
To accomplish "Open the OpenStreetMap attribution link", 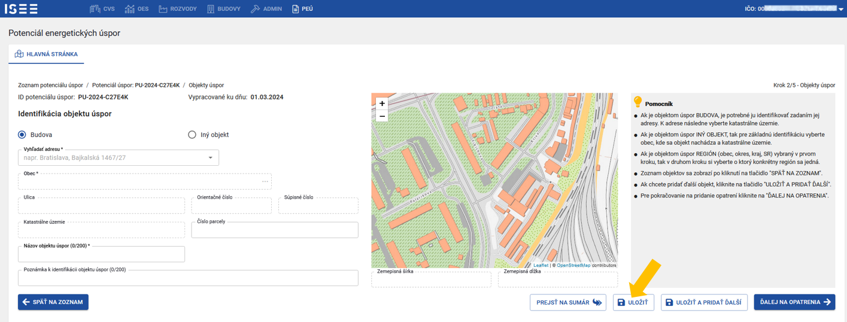I will [x=573, y=265].
